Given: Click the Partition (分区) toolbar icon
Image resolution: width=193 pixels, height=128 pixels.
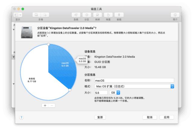Looking at the screenshot, I should point(87,15).
